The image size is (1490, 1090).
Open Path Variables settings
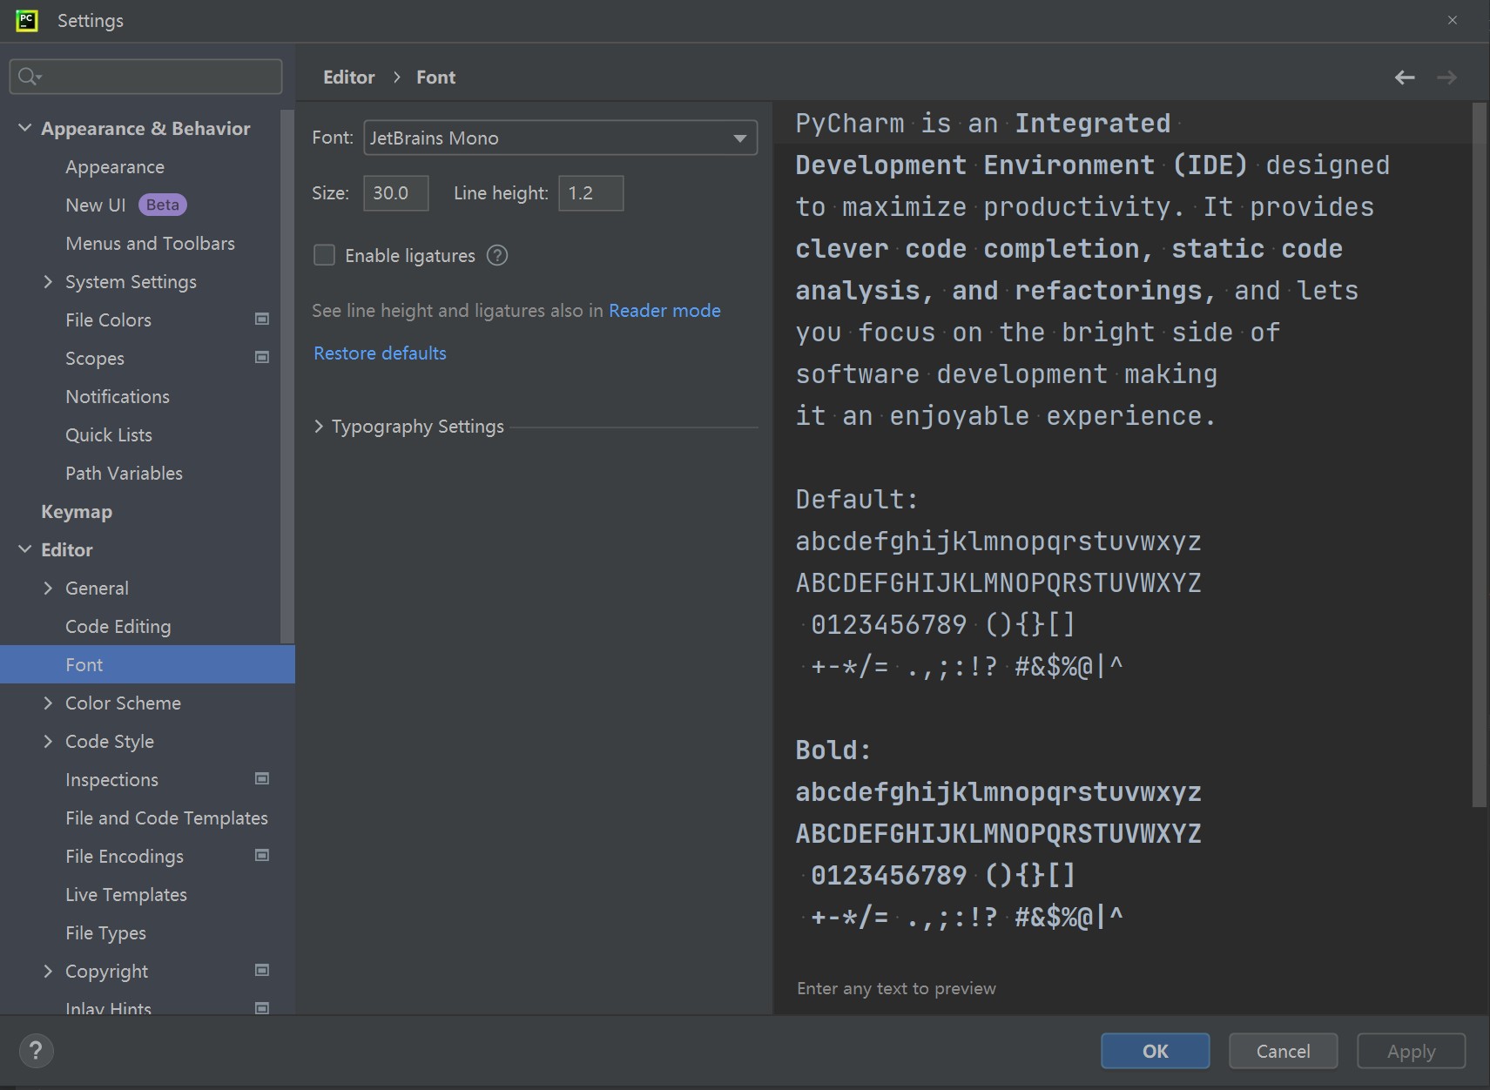point(125,473)
